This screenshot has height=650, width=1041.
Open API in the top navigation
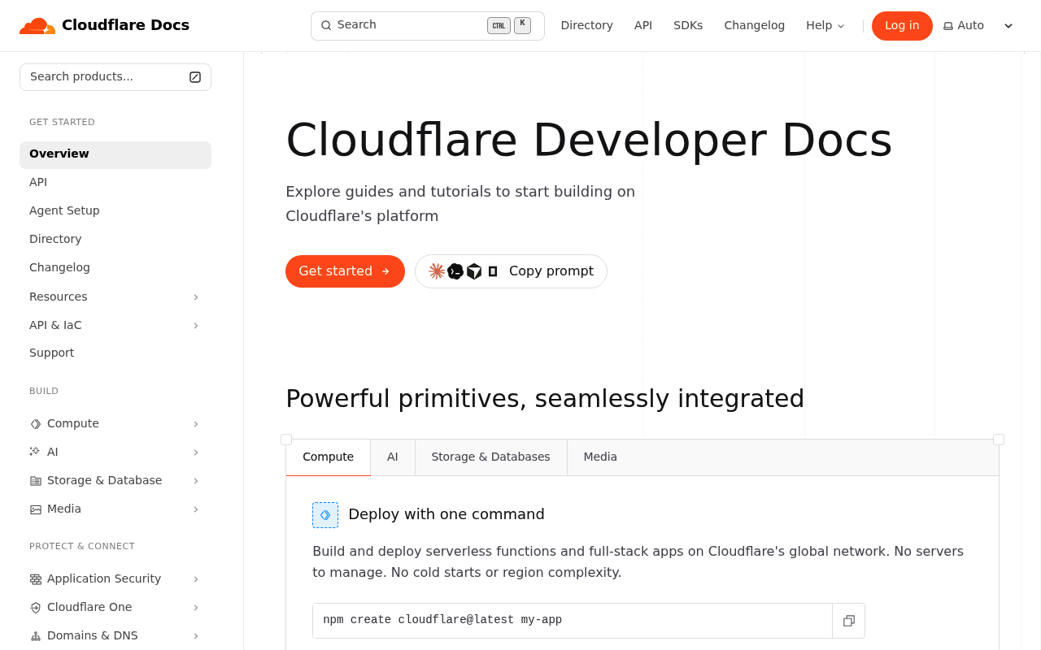point(643,26)
